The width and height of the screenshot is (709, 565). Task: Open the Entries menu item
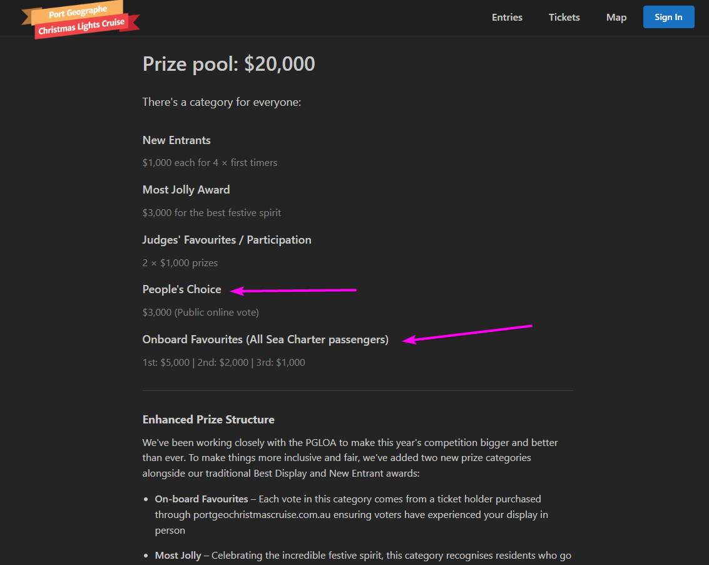coord(507,18)
